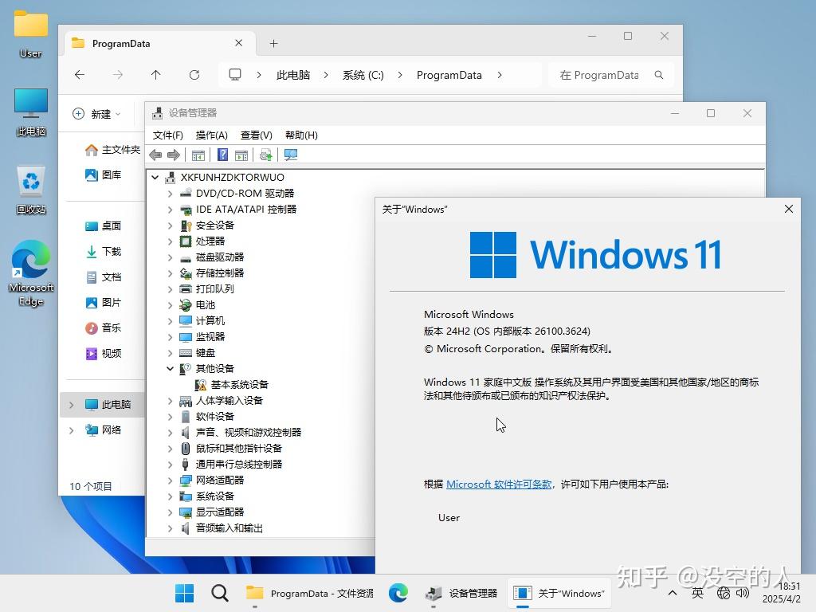Open the Microsoft 软件许可条款 link
Image resolution: width=816 pixels, height=612 pixels.
(x=499, y=484)
